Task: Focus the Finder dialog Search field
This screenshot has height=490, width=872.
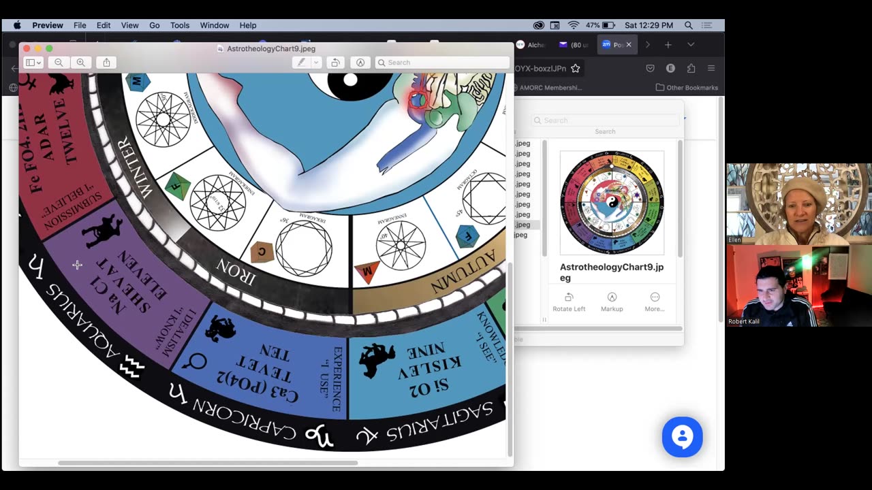Action: (x=606, y=120)
